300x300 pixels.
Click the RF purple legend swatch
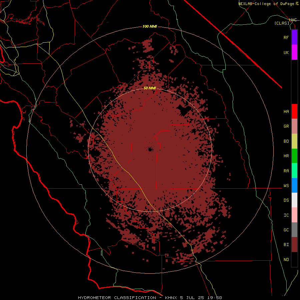tap(294, 37)
